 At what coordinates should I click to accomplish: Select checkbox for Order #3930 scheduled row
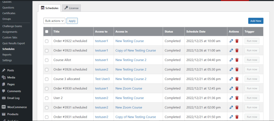[47, 88]
